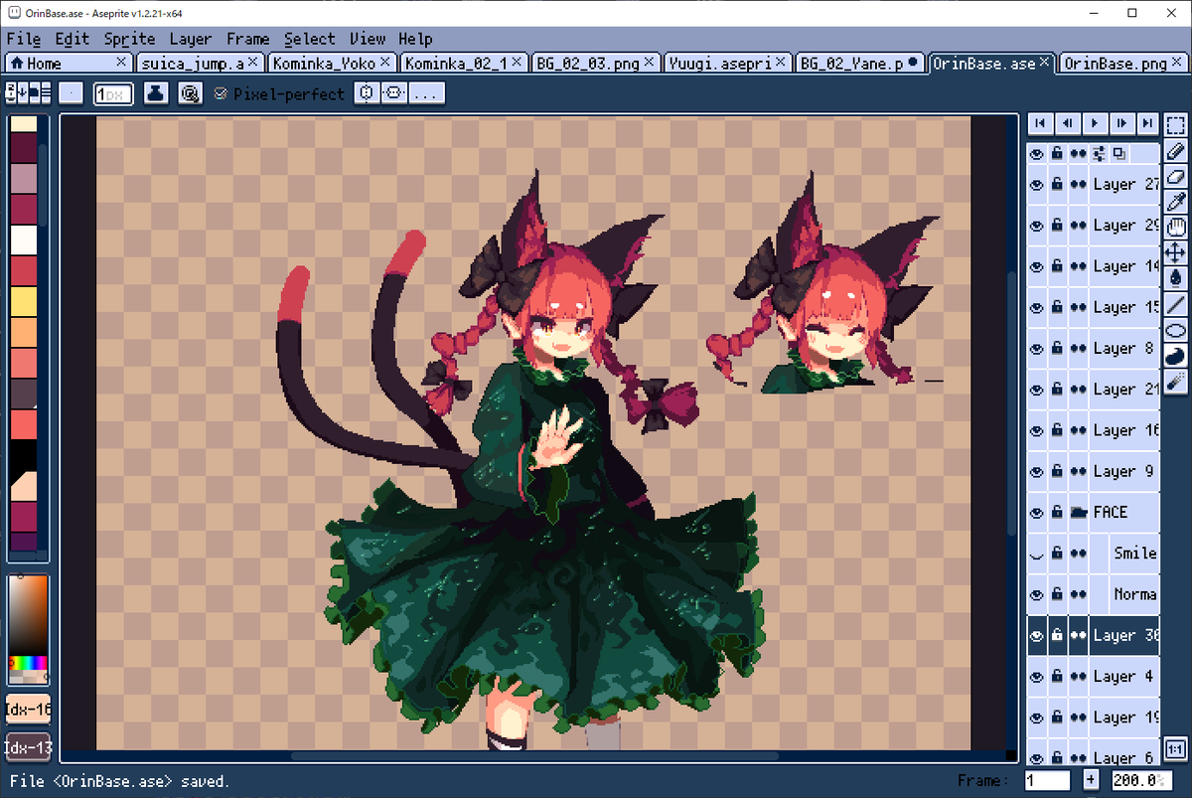This screenshot has width=1192, height=798.
Task: Select the Blur tool
Action: [x=1175, y=381]
